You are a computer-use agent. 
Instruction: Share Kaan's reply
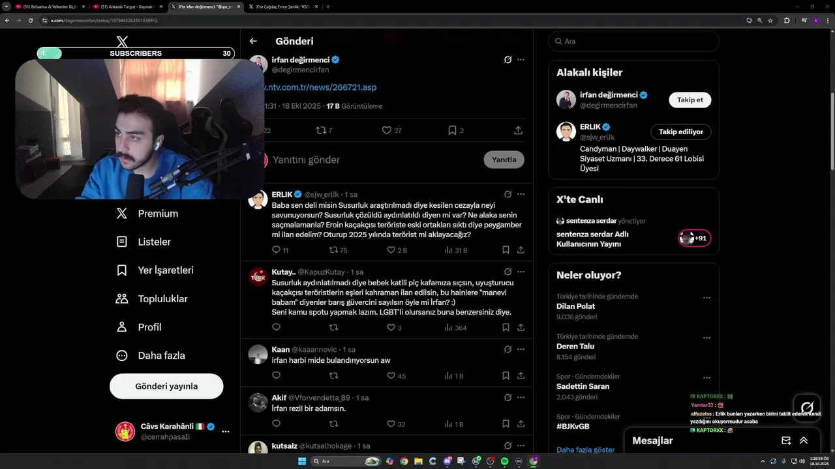tap(521, 376)
